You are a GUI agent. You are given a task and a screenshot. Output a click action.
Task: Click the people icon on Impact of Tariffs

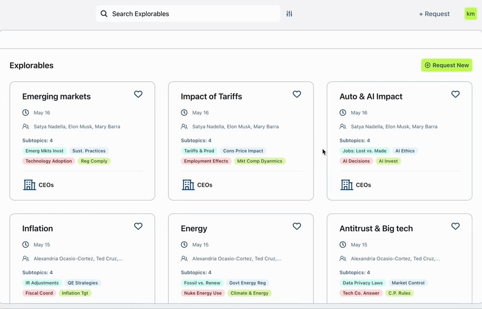point(184,126)
